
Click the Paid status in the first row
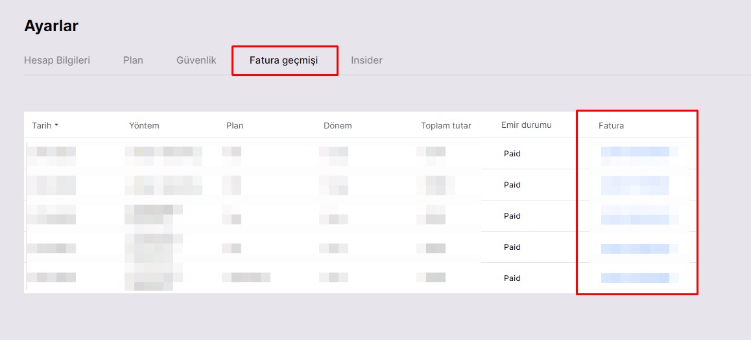click(512, 154)
